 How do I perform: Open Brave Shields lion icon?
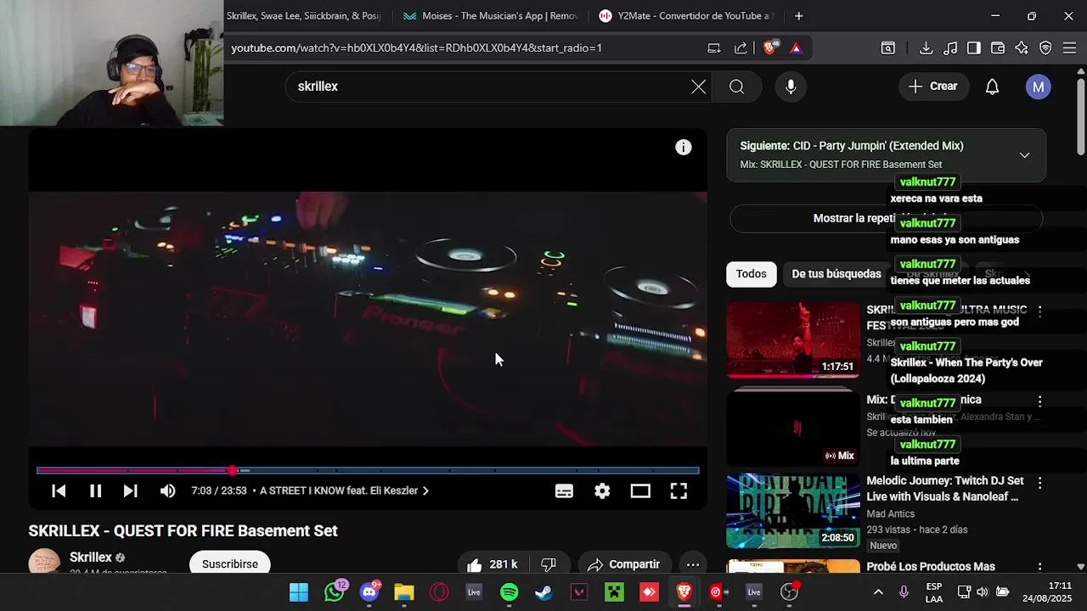(769, 48)
